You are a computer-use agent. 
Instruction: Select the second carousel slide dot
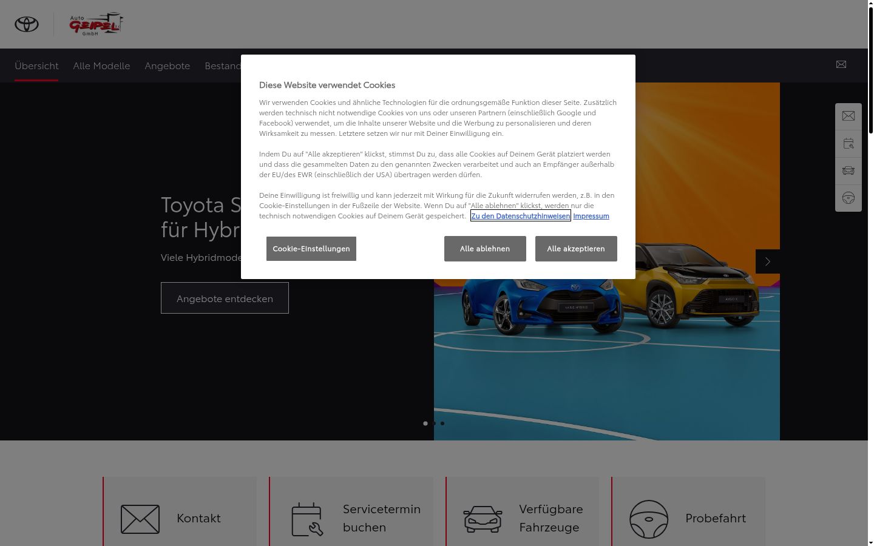pyautogui.click(x=434, y=423)
